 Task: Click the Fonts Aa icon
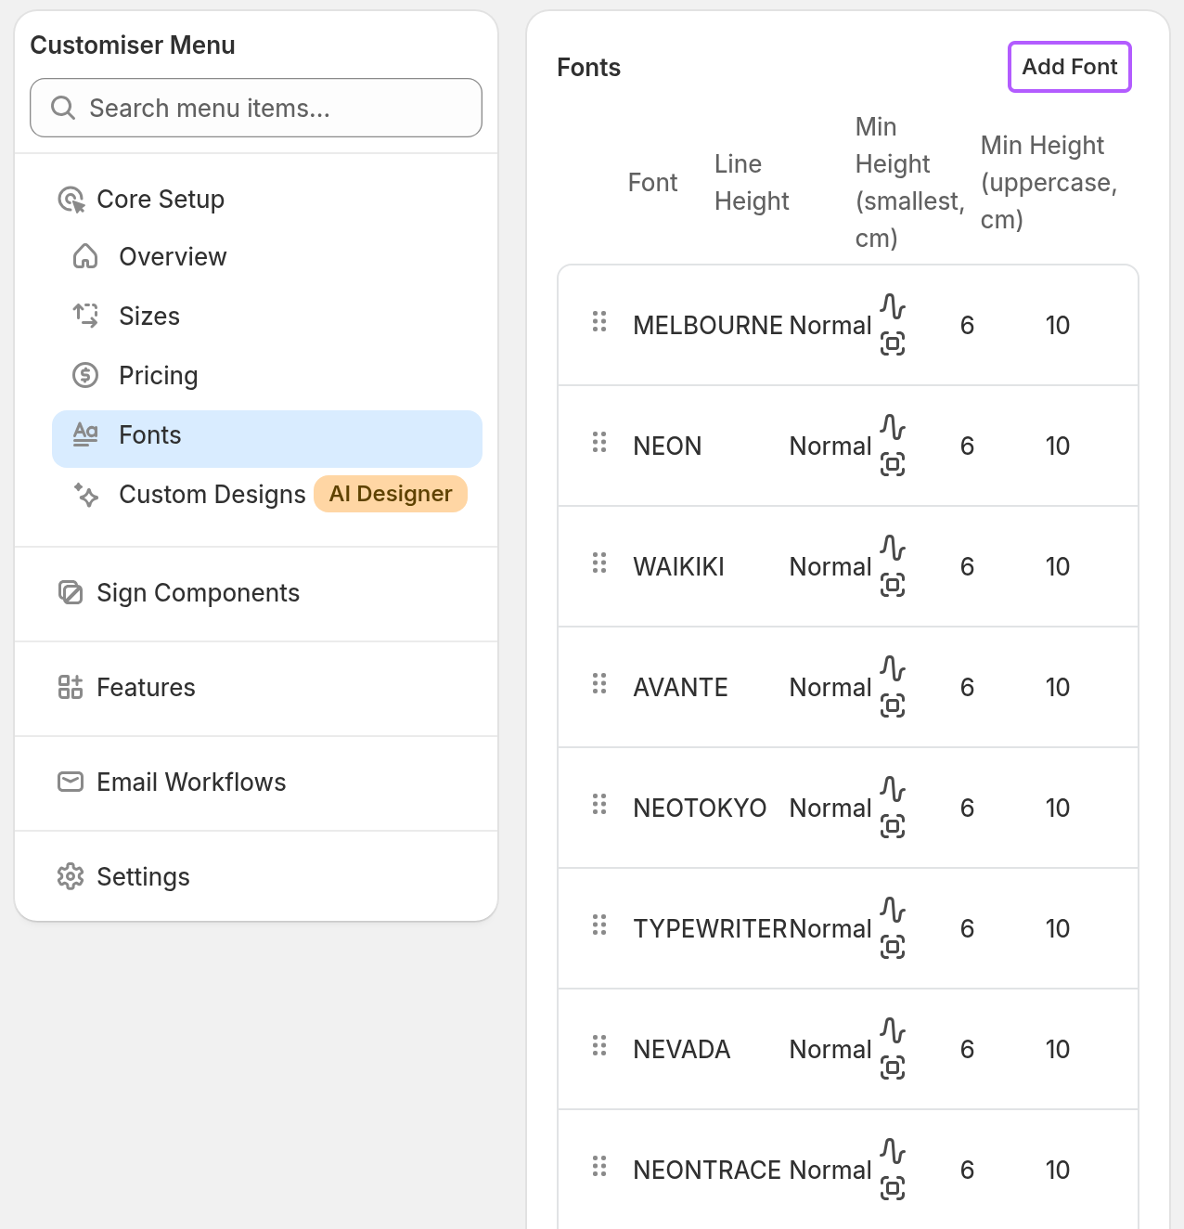click(85, 434)
